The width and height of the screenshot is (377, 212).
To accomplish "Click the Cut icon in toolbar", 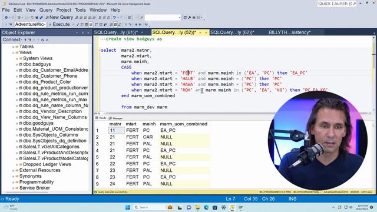I will [x=100, y=17].
